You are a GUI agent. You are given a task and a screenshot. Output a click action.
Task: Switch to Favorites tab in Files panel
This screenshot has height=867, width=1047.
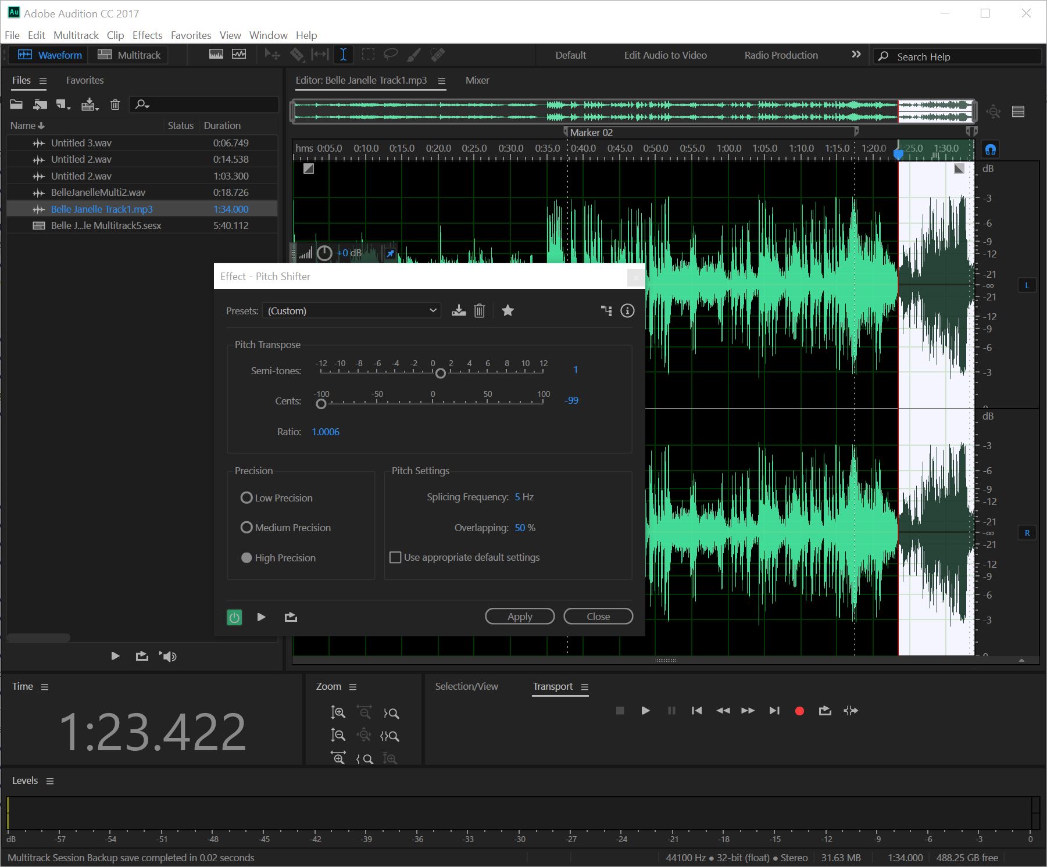85,80
